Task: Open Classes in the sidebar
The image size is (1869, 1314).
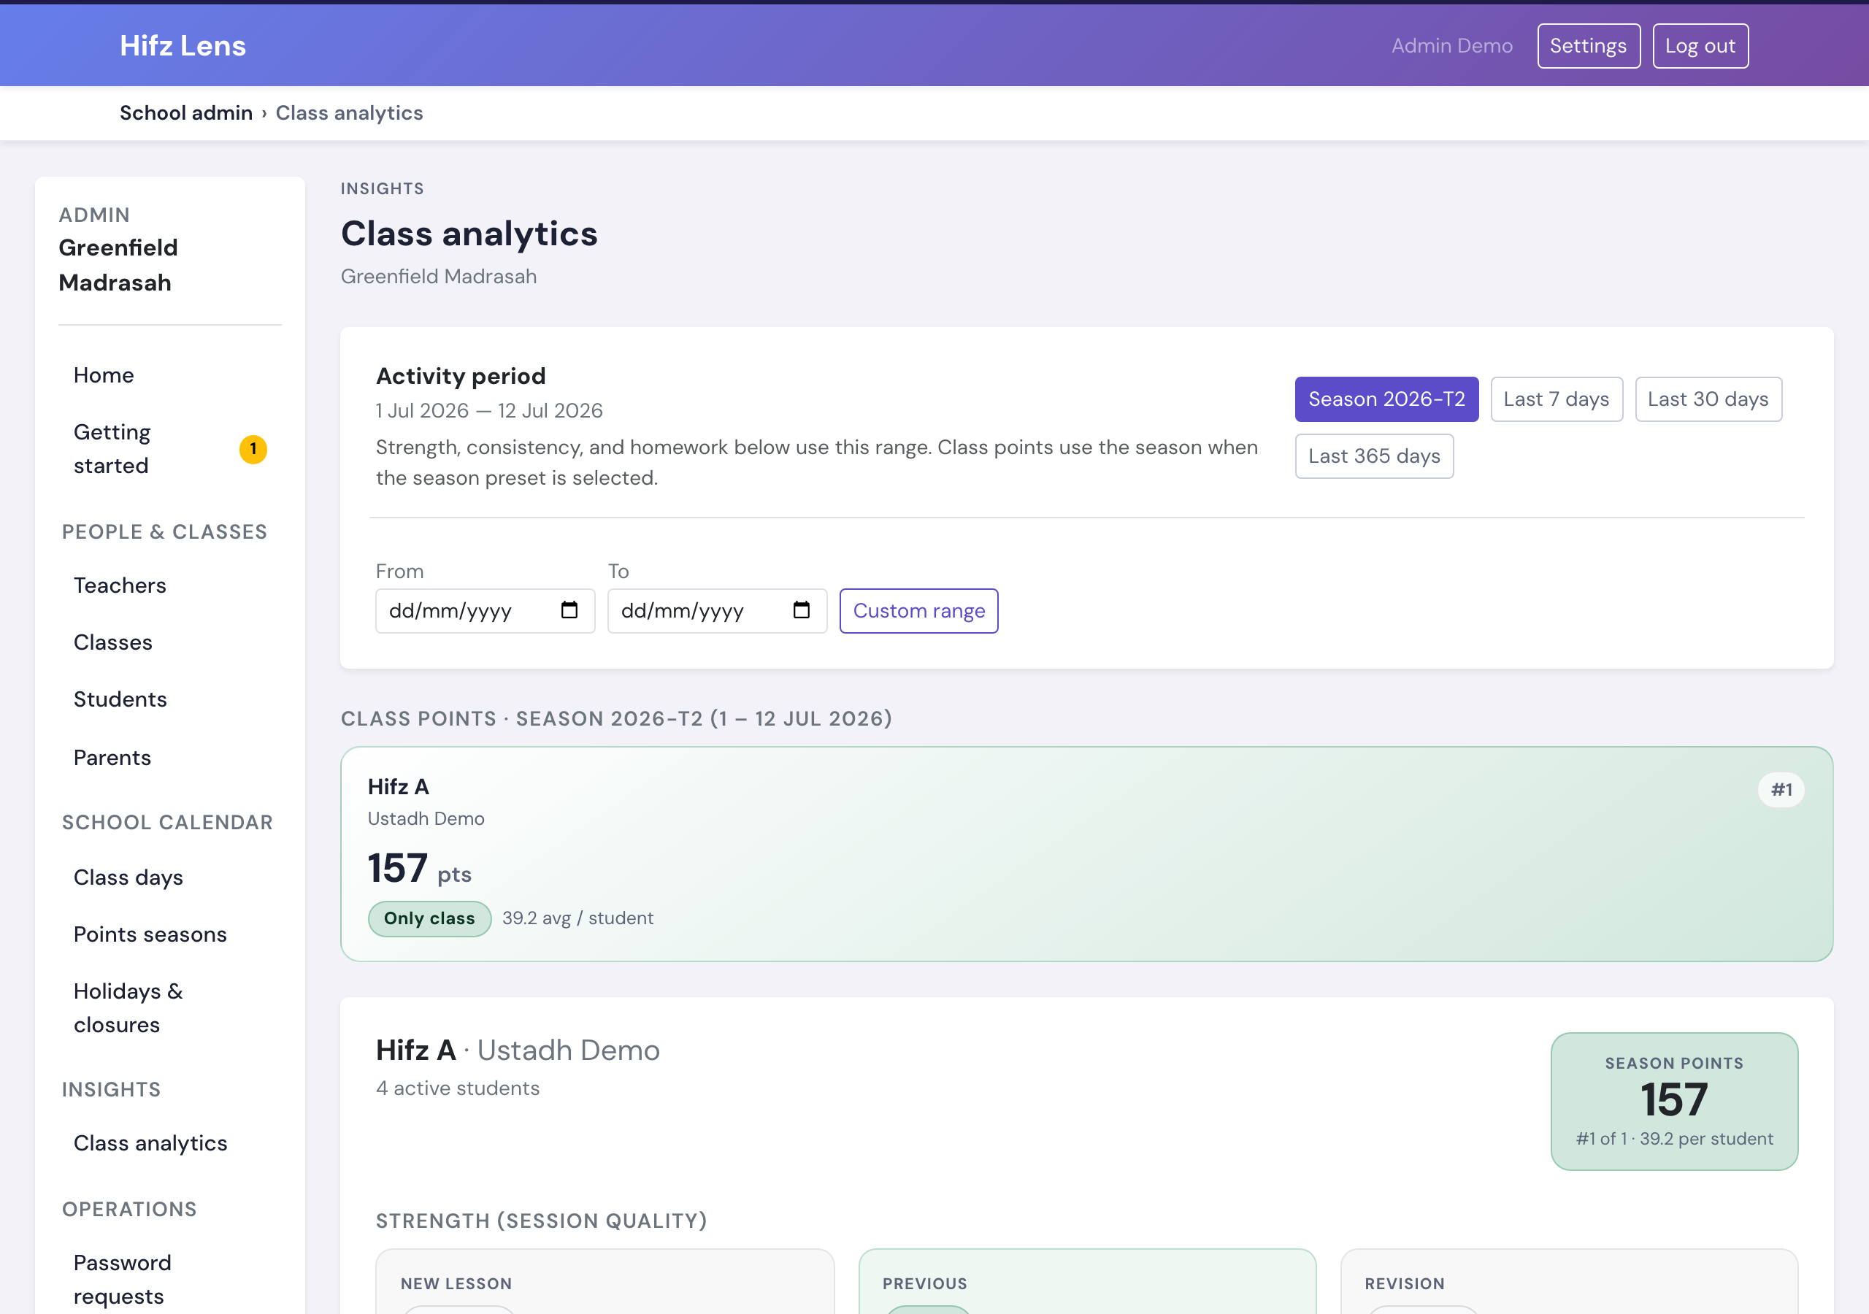Action: (x=170, y=642)
